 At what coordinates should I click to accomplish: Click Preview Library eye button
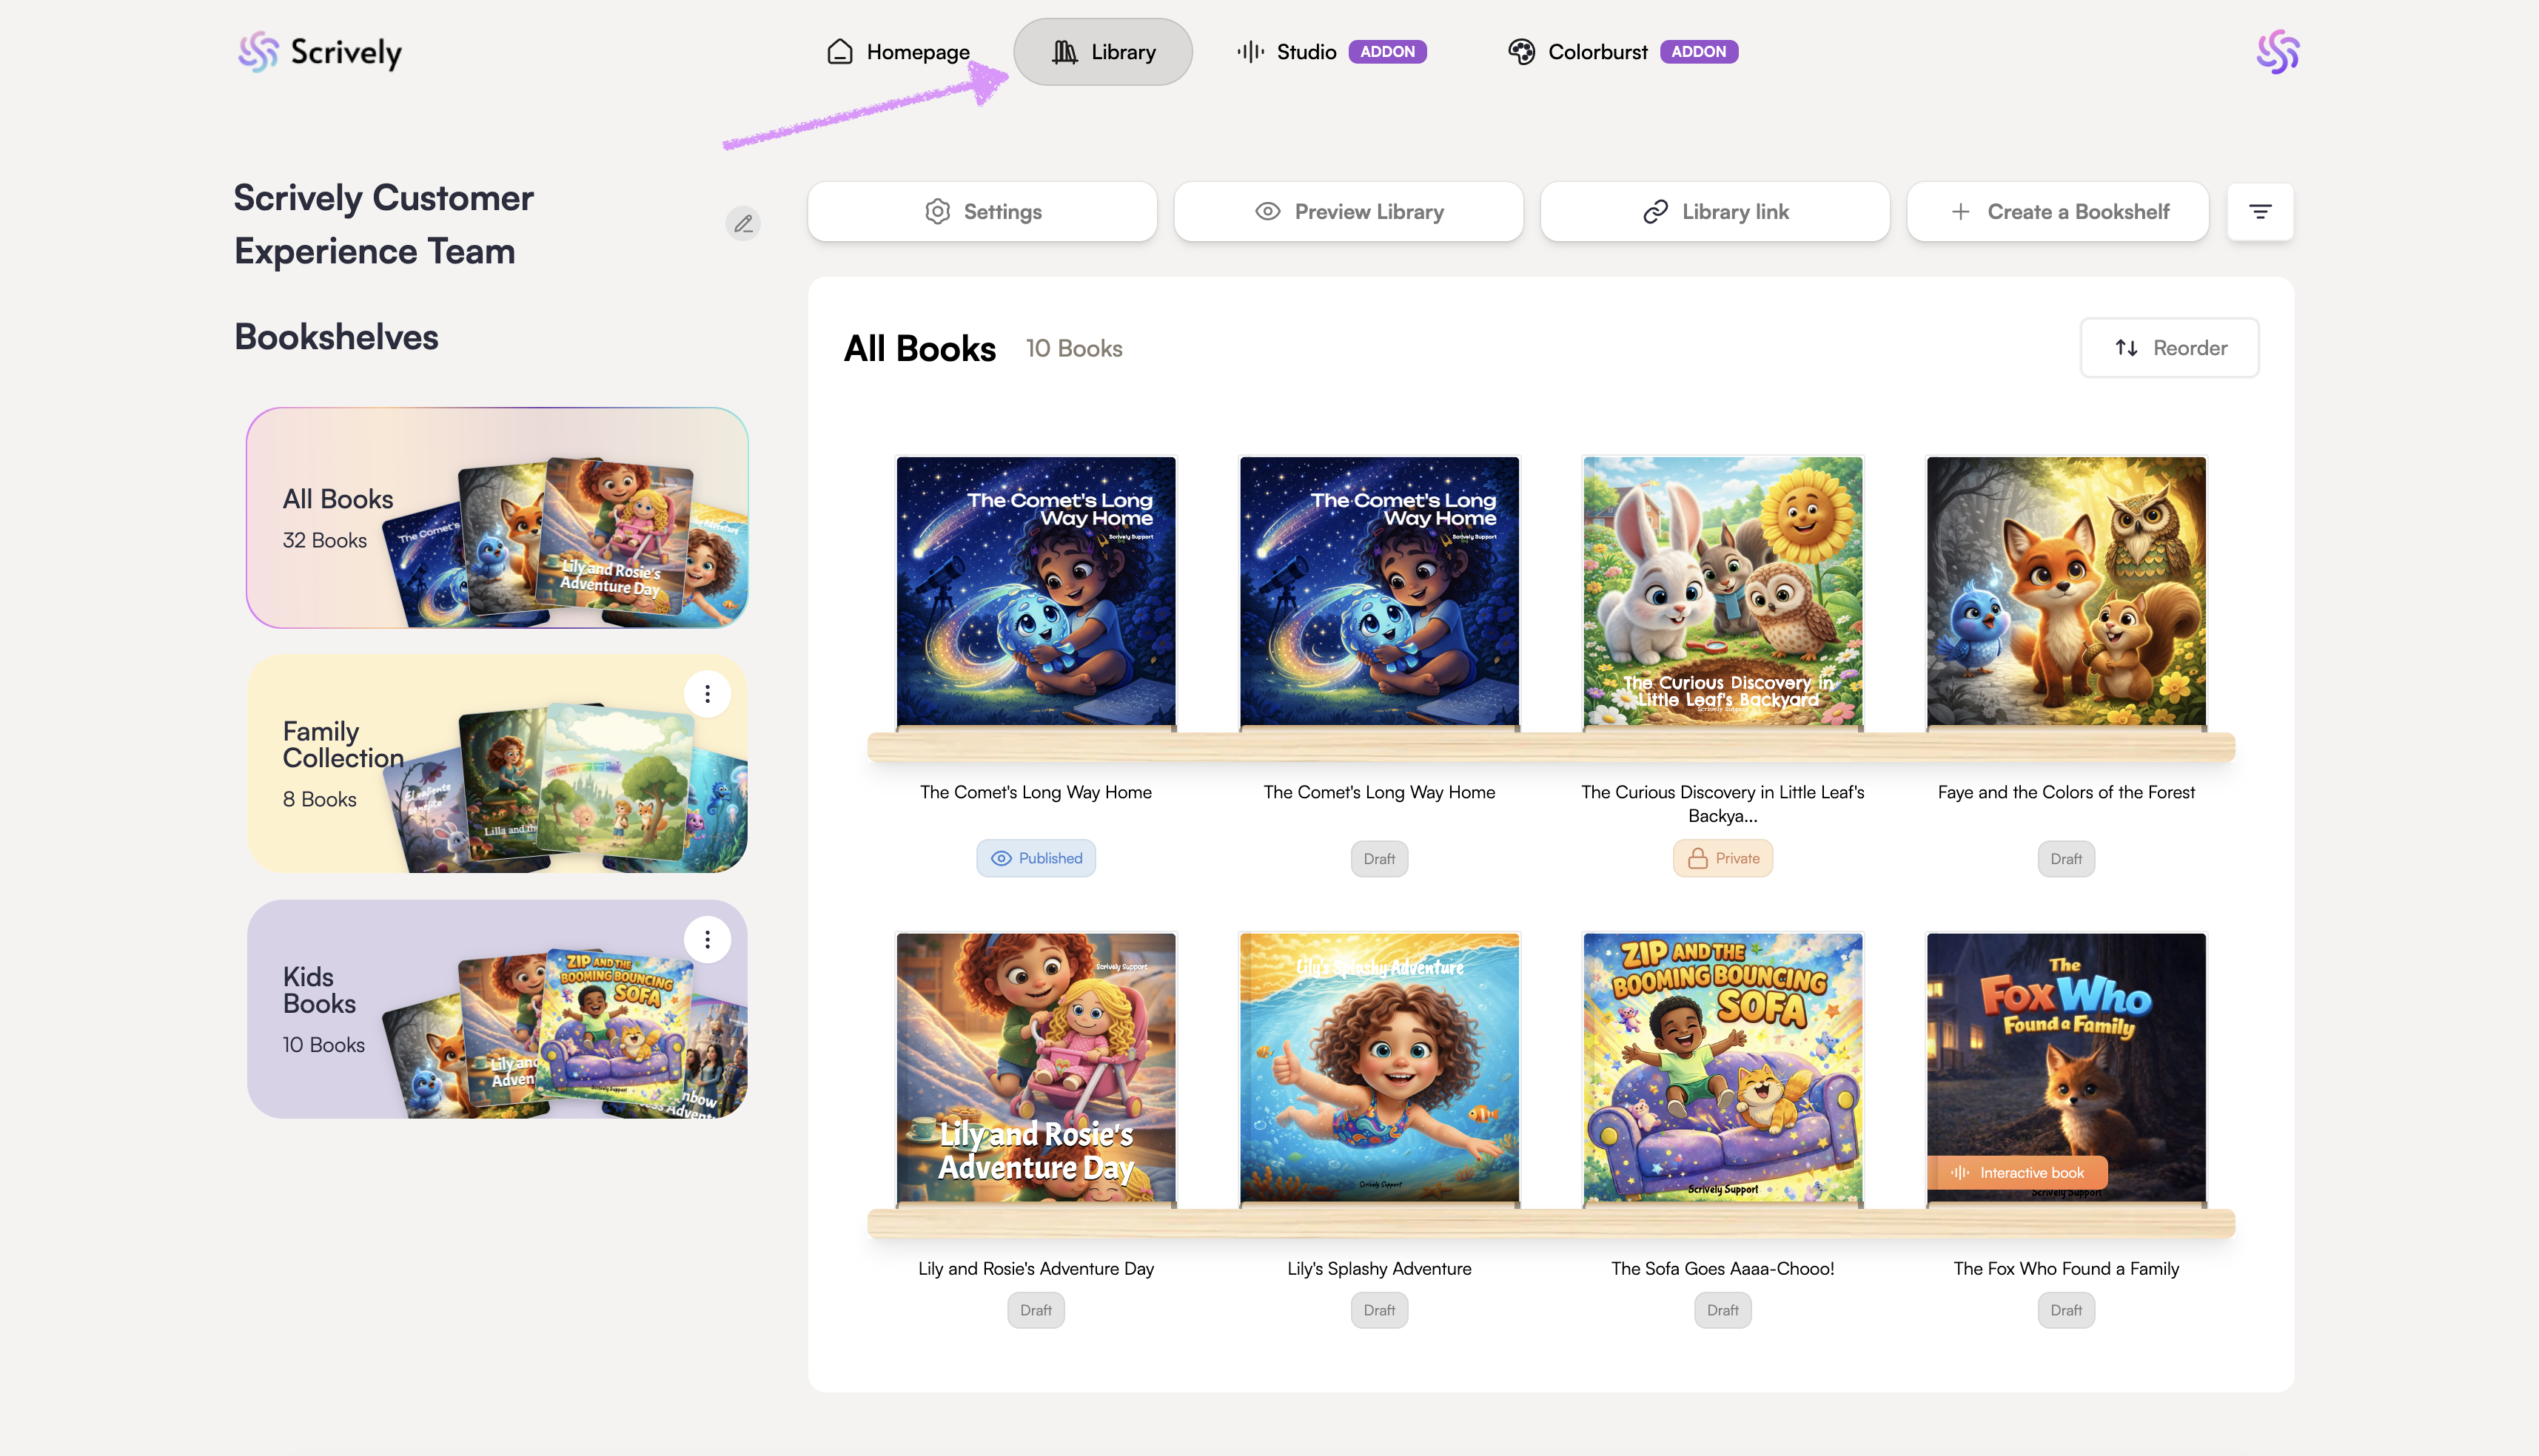pyautogui.click(x=1347, y=211)
